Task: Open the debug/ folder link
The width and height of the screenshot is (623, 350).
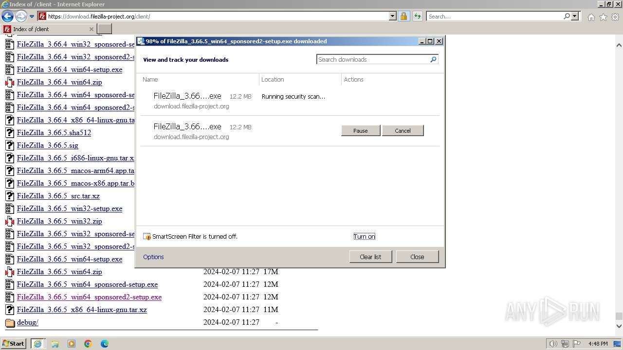Action: pyautogui.click(x=28, y=322)
